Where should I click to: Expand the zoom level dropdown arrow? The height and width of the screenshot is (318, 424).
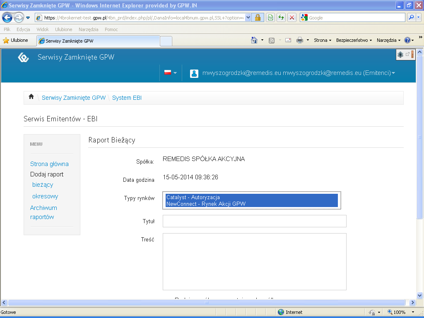click(x=413, y=312)
